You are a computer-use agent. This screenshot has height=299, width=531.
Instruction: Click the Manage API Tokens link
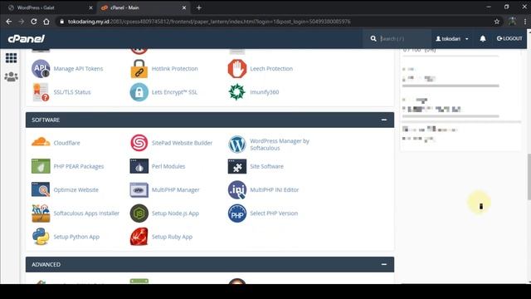78,69
